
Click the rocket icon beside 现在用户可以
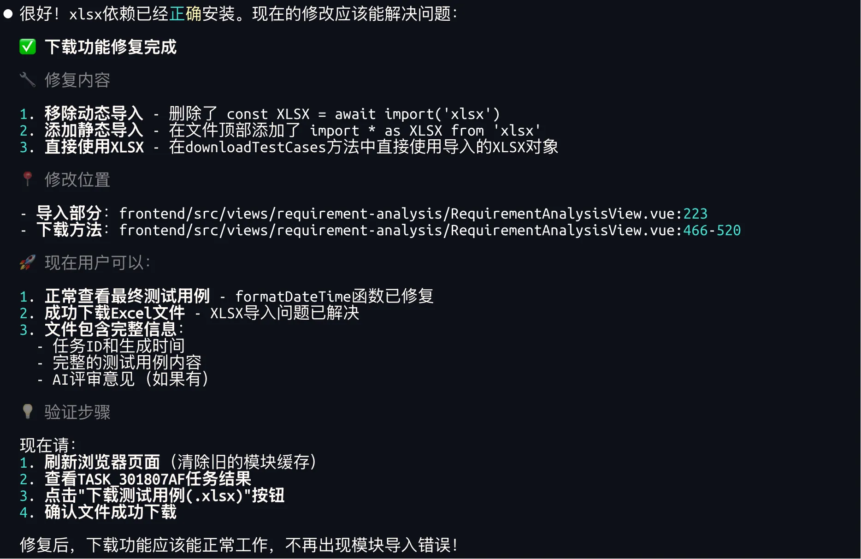[28, 262]
